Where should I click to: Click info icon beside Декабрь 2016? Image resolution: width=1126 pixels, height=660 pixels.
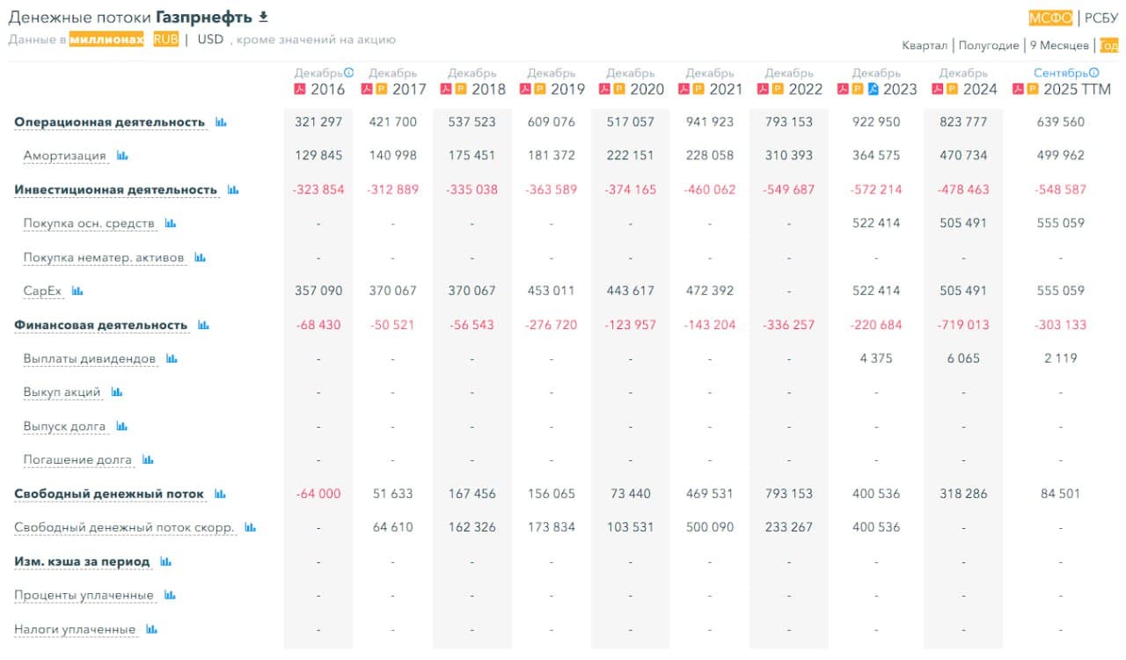[x=349, y=73]
